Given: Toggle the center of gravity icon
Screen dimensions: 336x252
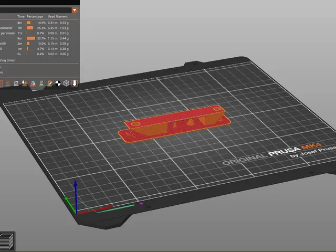Looking at the screenshot, I should coord(58,83).
